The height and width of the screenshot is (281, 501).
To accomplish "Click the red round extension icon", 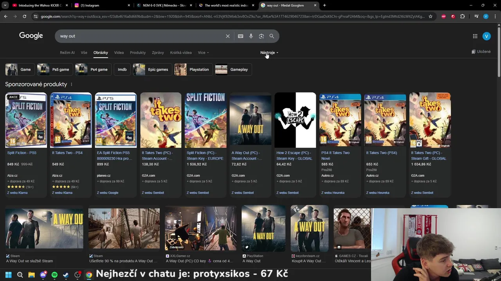I will pos(453,16).
